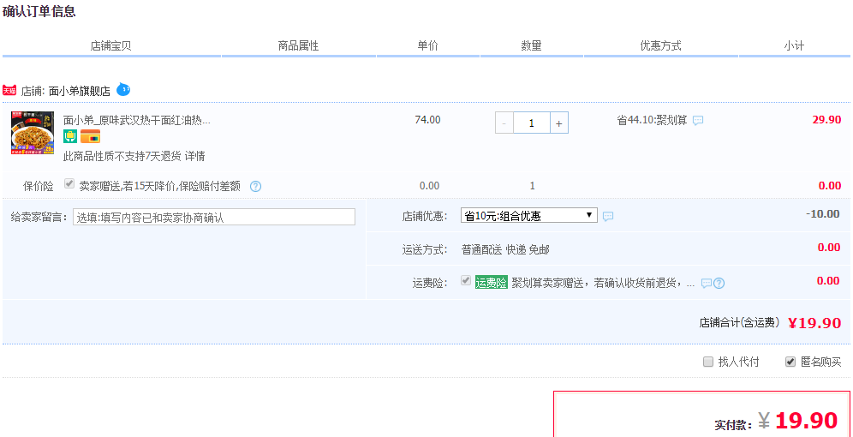The height and width of the screenshot is (437, 853).
Task: Open the 面小弟旗舰店 store link
Action: (x=79, y=91)
